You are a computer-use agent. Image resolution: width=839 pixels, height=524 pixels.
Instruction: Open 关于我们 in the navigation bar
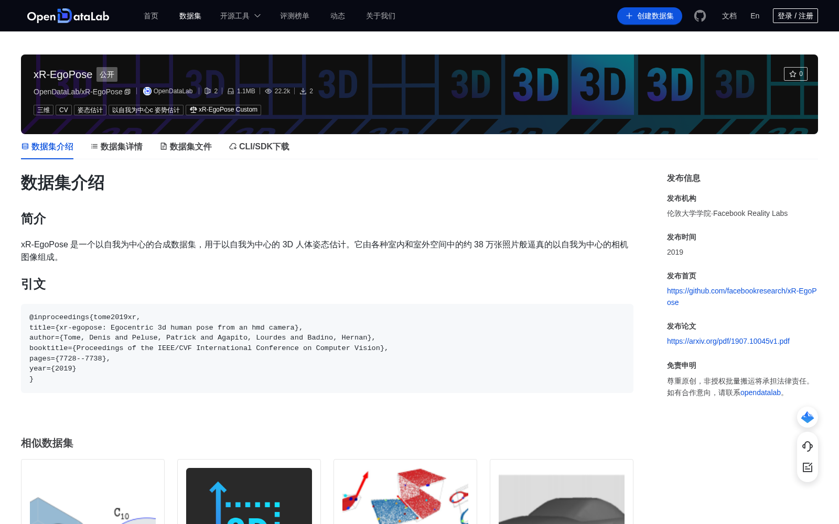point(381,16)
